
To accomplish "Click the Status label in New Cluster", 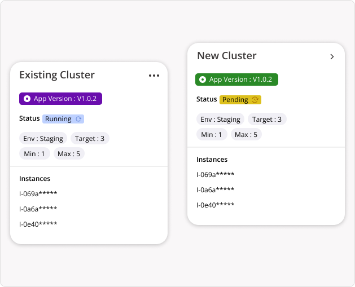I will tap(207, 99).
